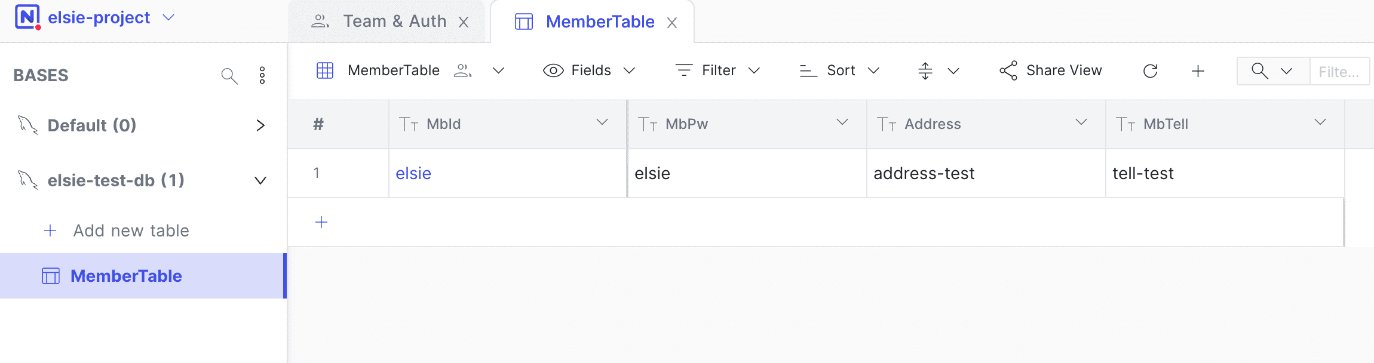
Task: Open the search field selector dropdown
Action: [x=1272, y=71]
